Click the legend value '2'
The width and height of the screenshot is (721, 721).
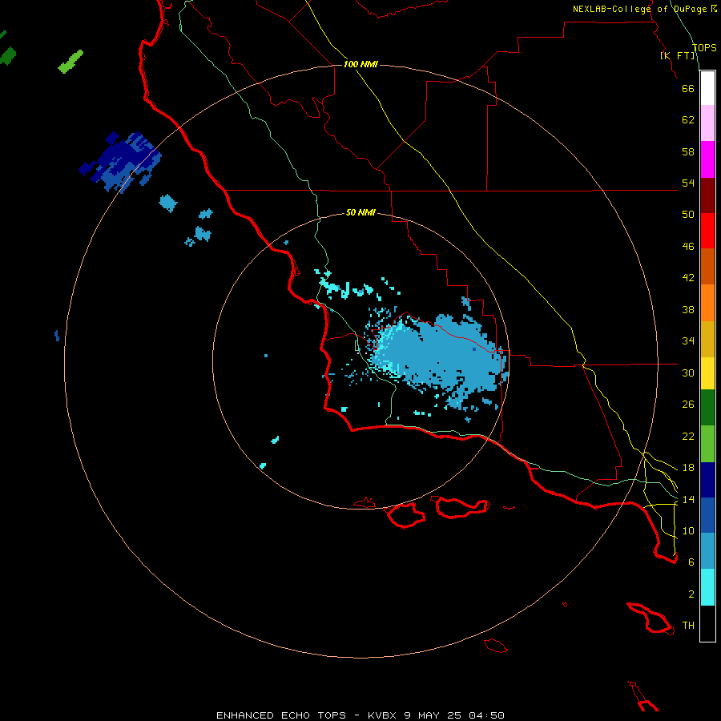pos(691,594)
